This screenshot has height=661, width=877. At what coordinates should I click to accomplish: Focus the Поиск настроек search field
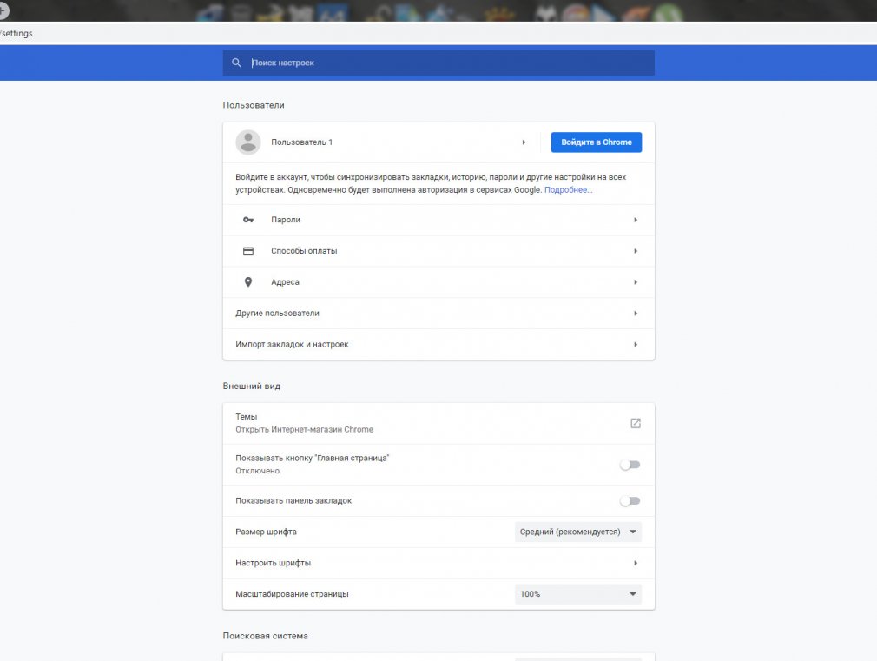(x=438, y=63)
